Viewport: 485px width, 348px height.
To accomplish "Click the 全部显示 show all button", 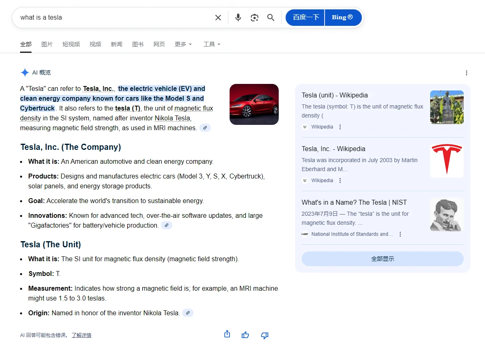I will (x=382, y=259).
